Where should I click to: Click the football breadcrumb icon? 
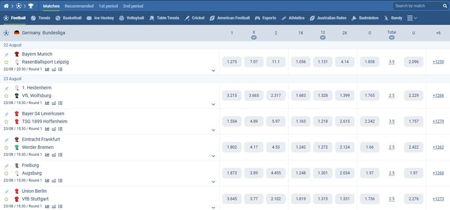19,6
